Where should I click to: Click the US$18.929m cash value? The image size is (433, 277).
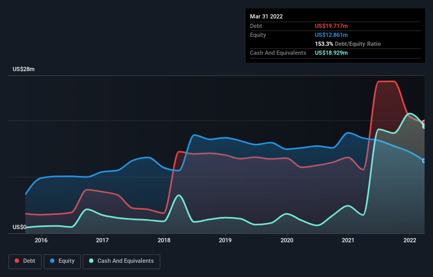(331, 53)
